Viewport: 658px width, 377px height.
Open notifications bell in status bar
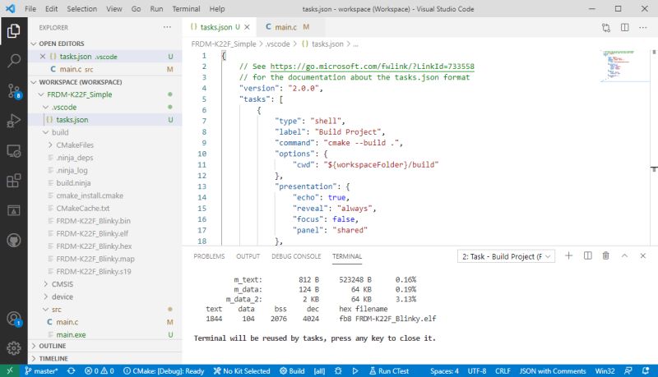(646, 370)
